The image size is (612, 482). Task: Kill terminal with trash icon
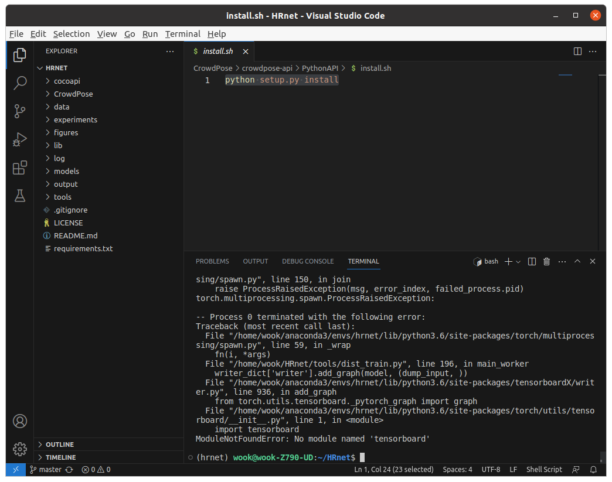point(546,262)
